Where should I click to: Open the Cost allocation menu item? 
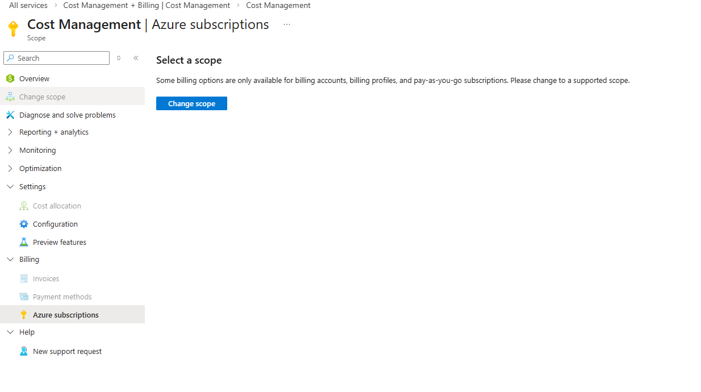(x=72, y=206)
